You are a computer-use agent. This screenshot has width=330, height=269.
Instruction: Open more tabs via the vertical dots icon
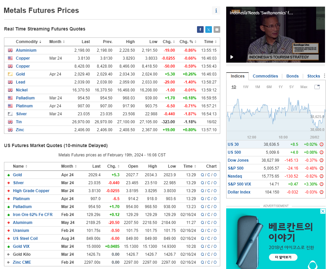click(x=324, y=76)
